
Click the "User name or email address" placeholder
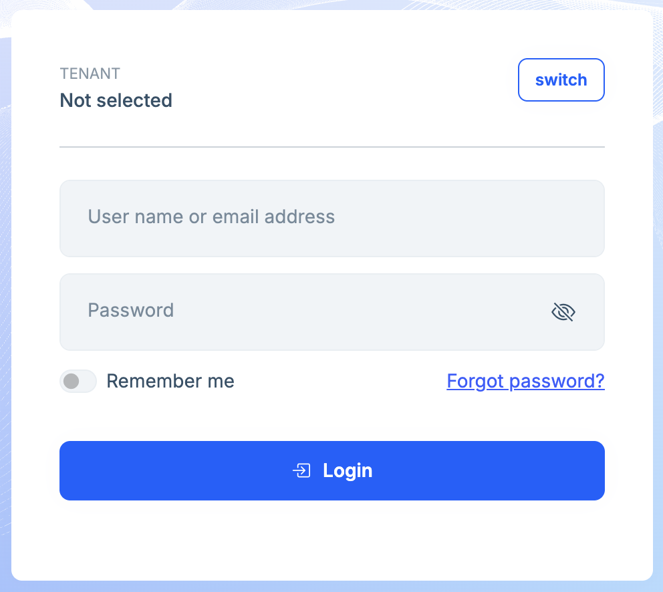click(x=211, y=217)
